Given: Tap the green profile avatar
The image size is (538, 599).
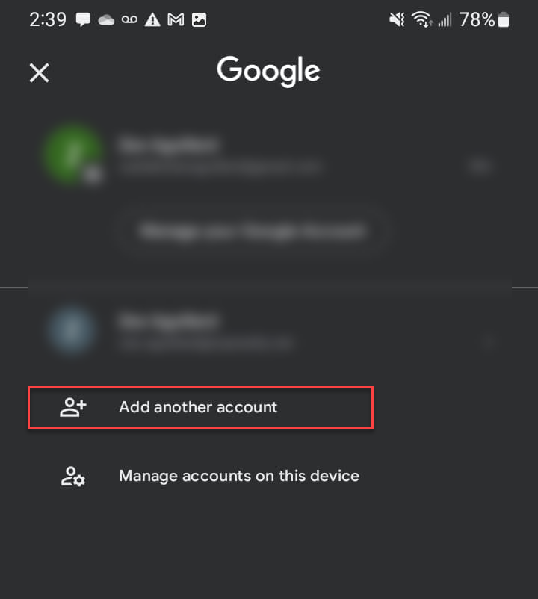Looking at the screenshot, I should 72,154.
